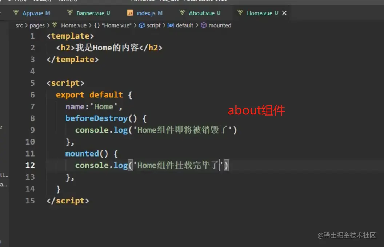Image resolution: width=384 pixels, height=247 pixels.
Task: Click the default variable icon in breadcrumb
Action: pos(171,25)
